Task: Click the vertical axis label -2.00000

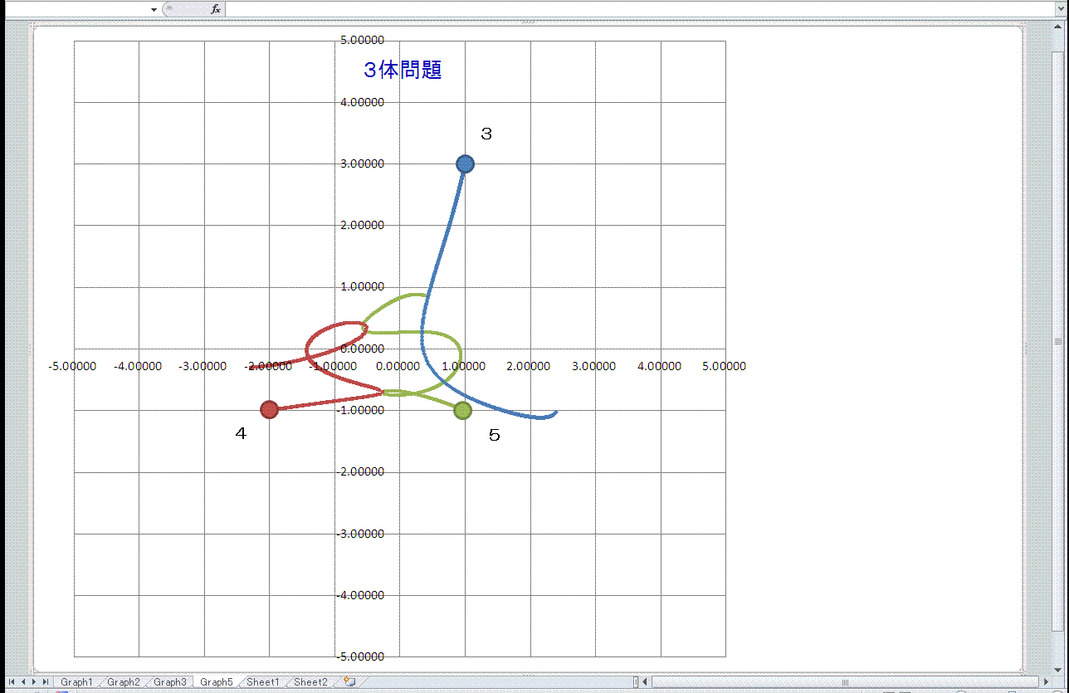Action: (360, 471)
